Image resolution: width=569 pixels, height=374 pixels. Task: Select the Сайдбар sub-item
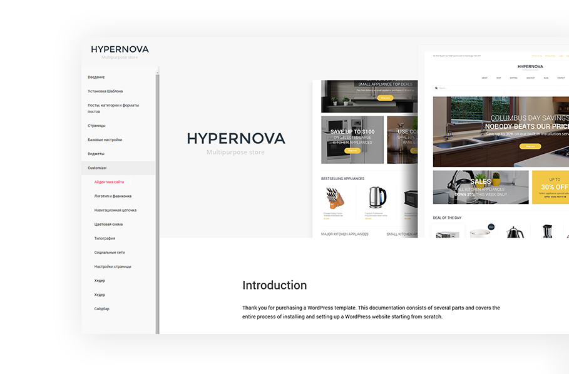[x=101, y=309]
